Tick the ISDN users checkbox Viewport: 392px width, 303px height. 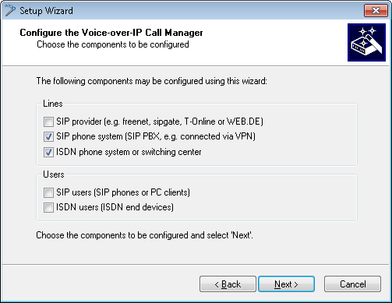pos(48,207)
